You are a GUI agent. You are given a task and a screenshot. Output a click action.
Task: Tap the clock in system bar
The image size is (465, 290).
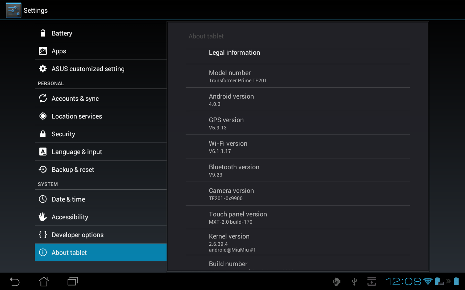point(403,281)
